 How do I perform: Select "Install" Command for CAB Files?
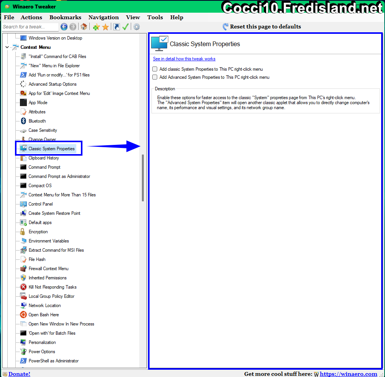(58, 56)
